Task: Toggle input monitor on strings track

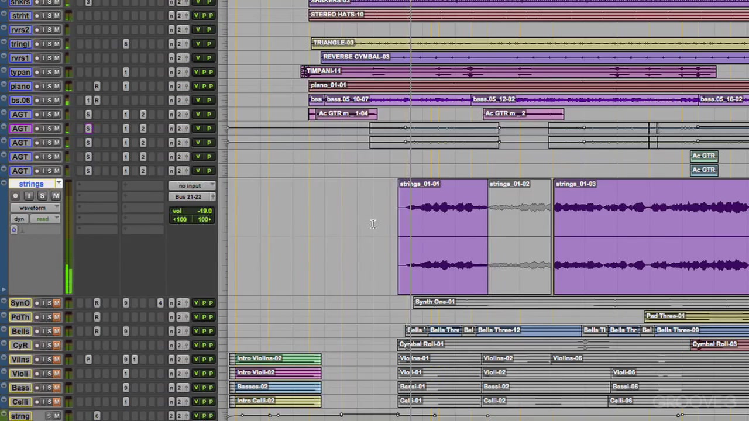Action: click(x=29, y=196)
